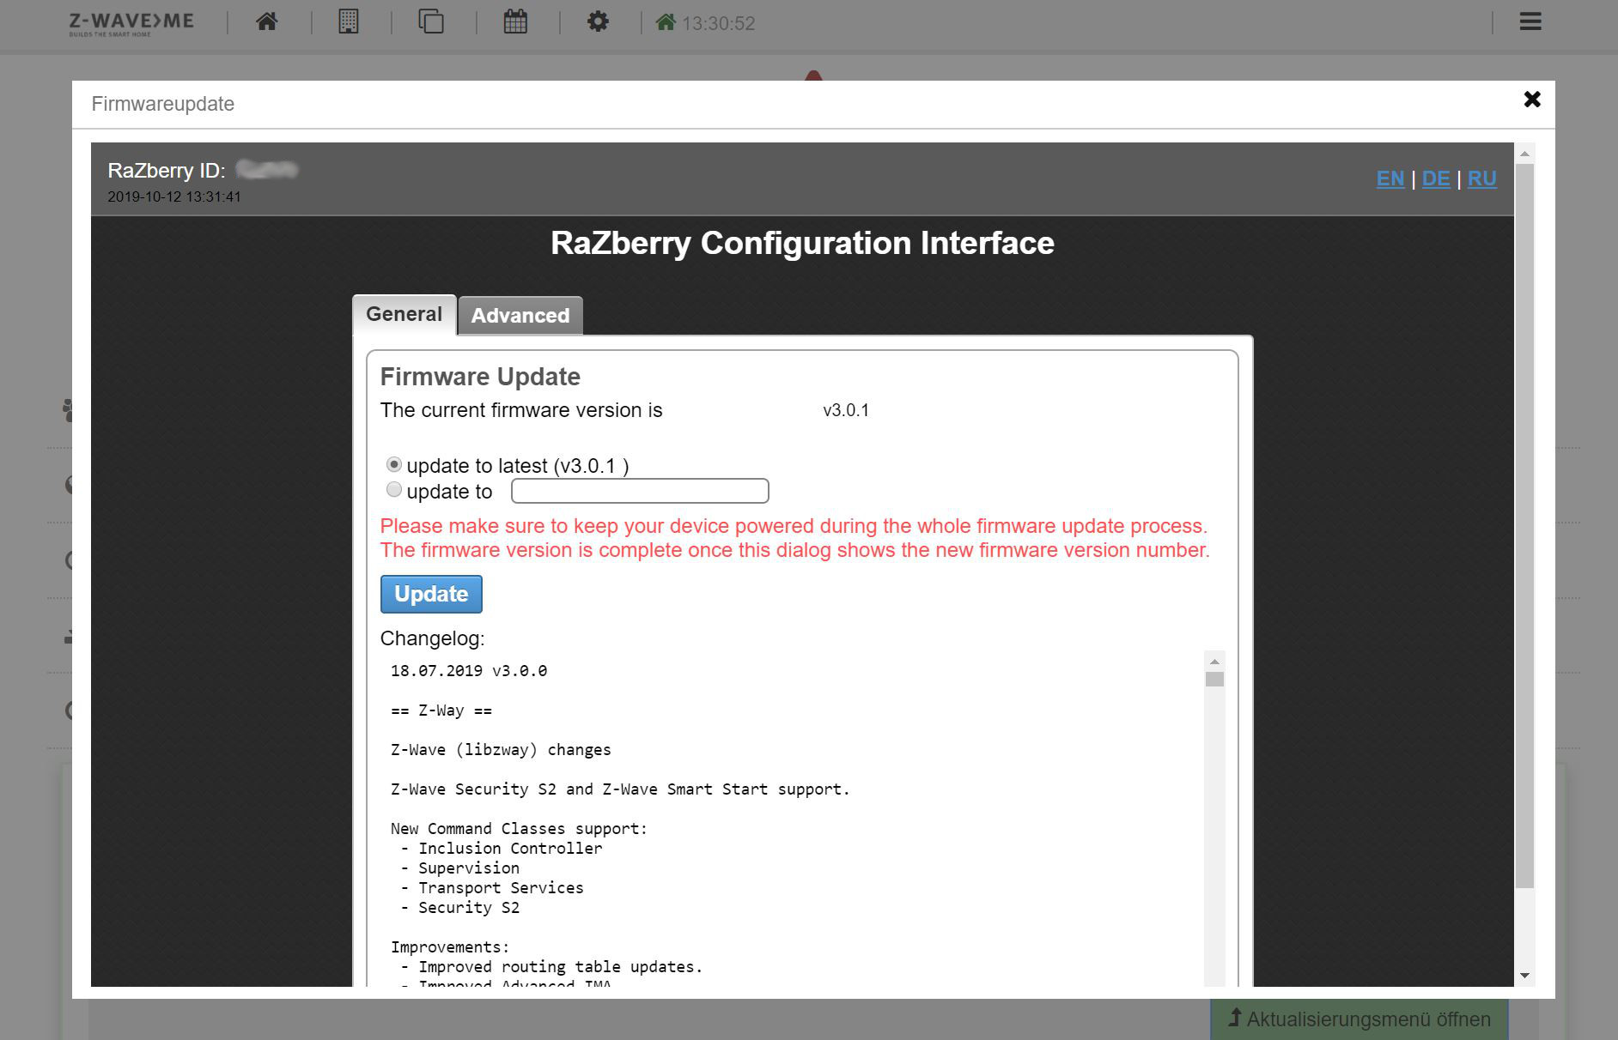The image size is (1618, 1040).
Task: Open the hamburger main menu
Action: [1530, 21]
